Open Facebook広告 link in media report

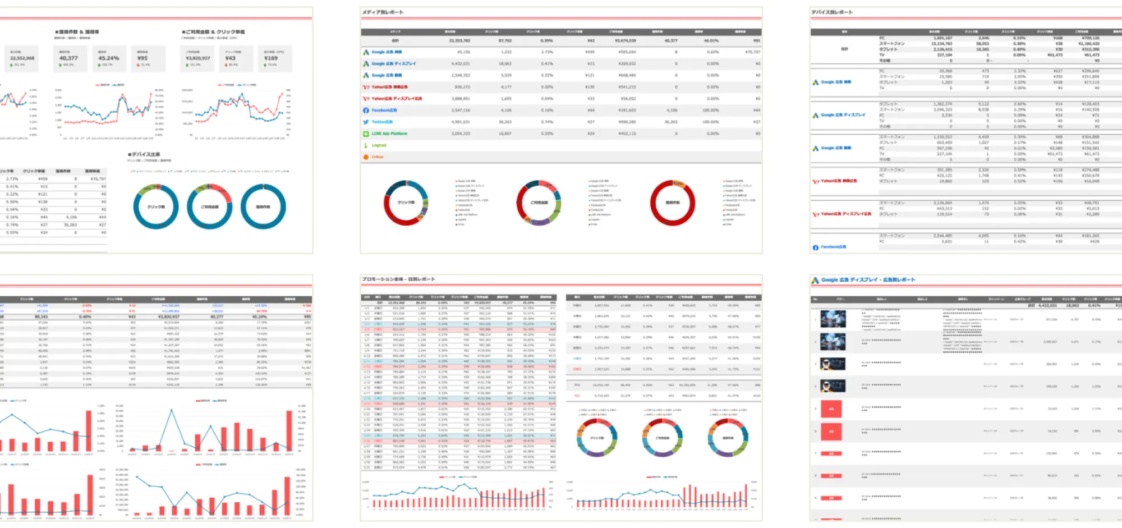click(384, 111)
